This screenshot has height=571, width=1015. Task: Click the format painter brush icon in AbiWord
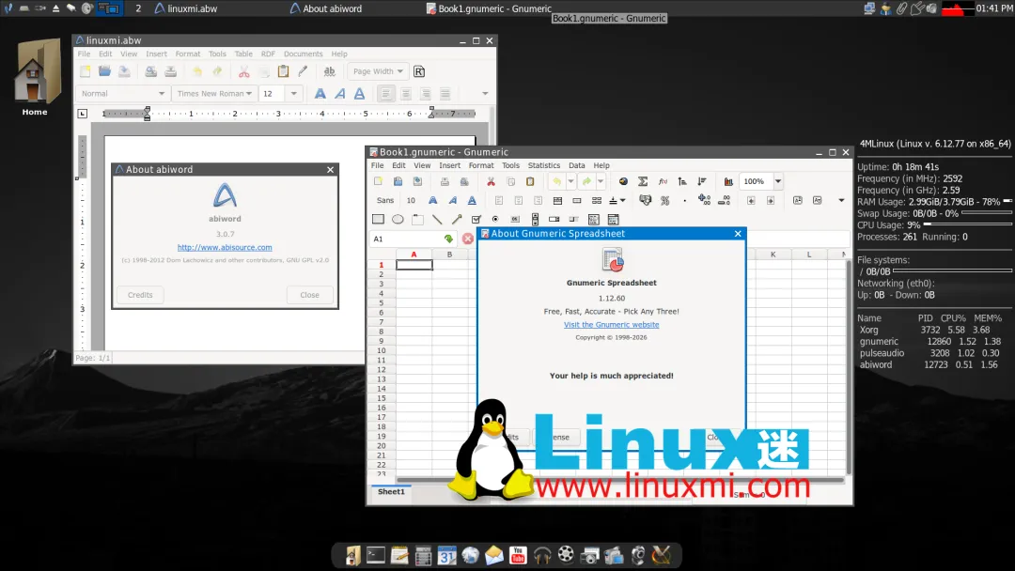tap(303, 71)
